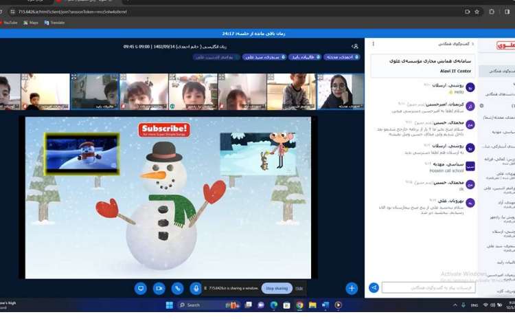Click the send message arrow icon
Image resolution: width=515 pixels, height=330 pixels.
click(x=374, y=288)
